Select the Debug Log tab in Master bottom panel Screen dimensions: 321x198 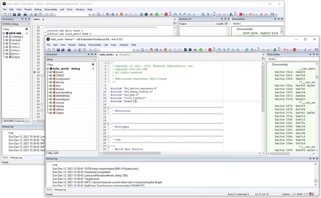click(16, 158)
